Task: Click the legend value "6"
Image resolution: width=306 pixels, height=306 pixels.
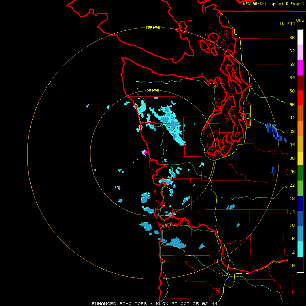Action: coord(293,239)
